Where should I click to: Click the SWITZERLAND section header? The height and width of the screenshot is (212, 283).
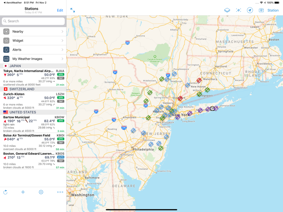click(33, 89)
